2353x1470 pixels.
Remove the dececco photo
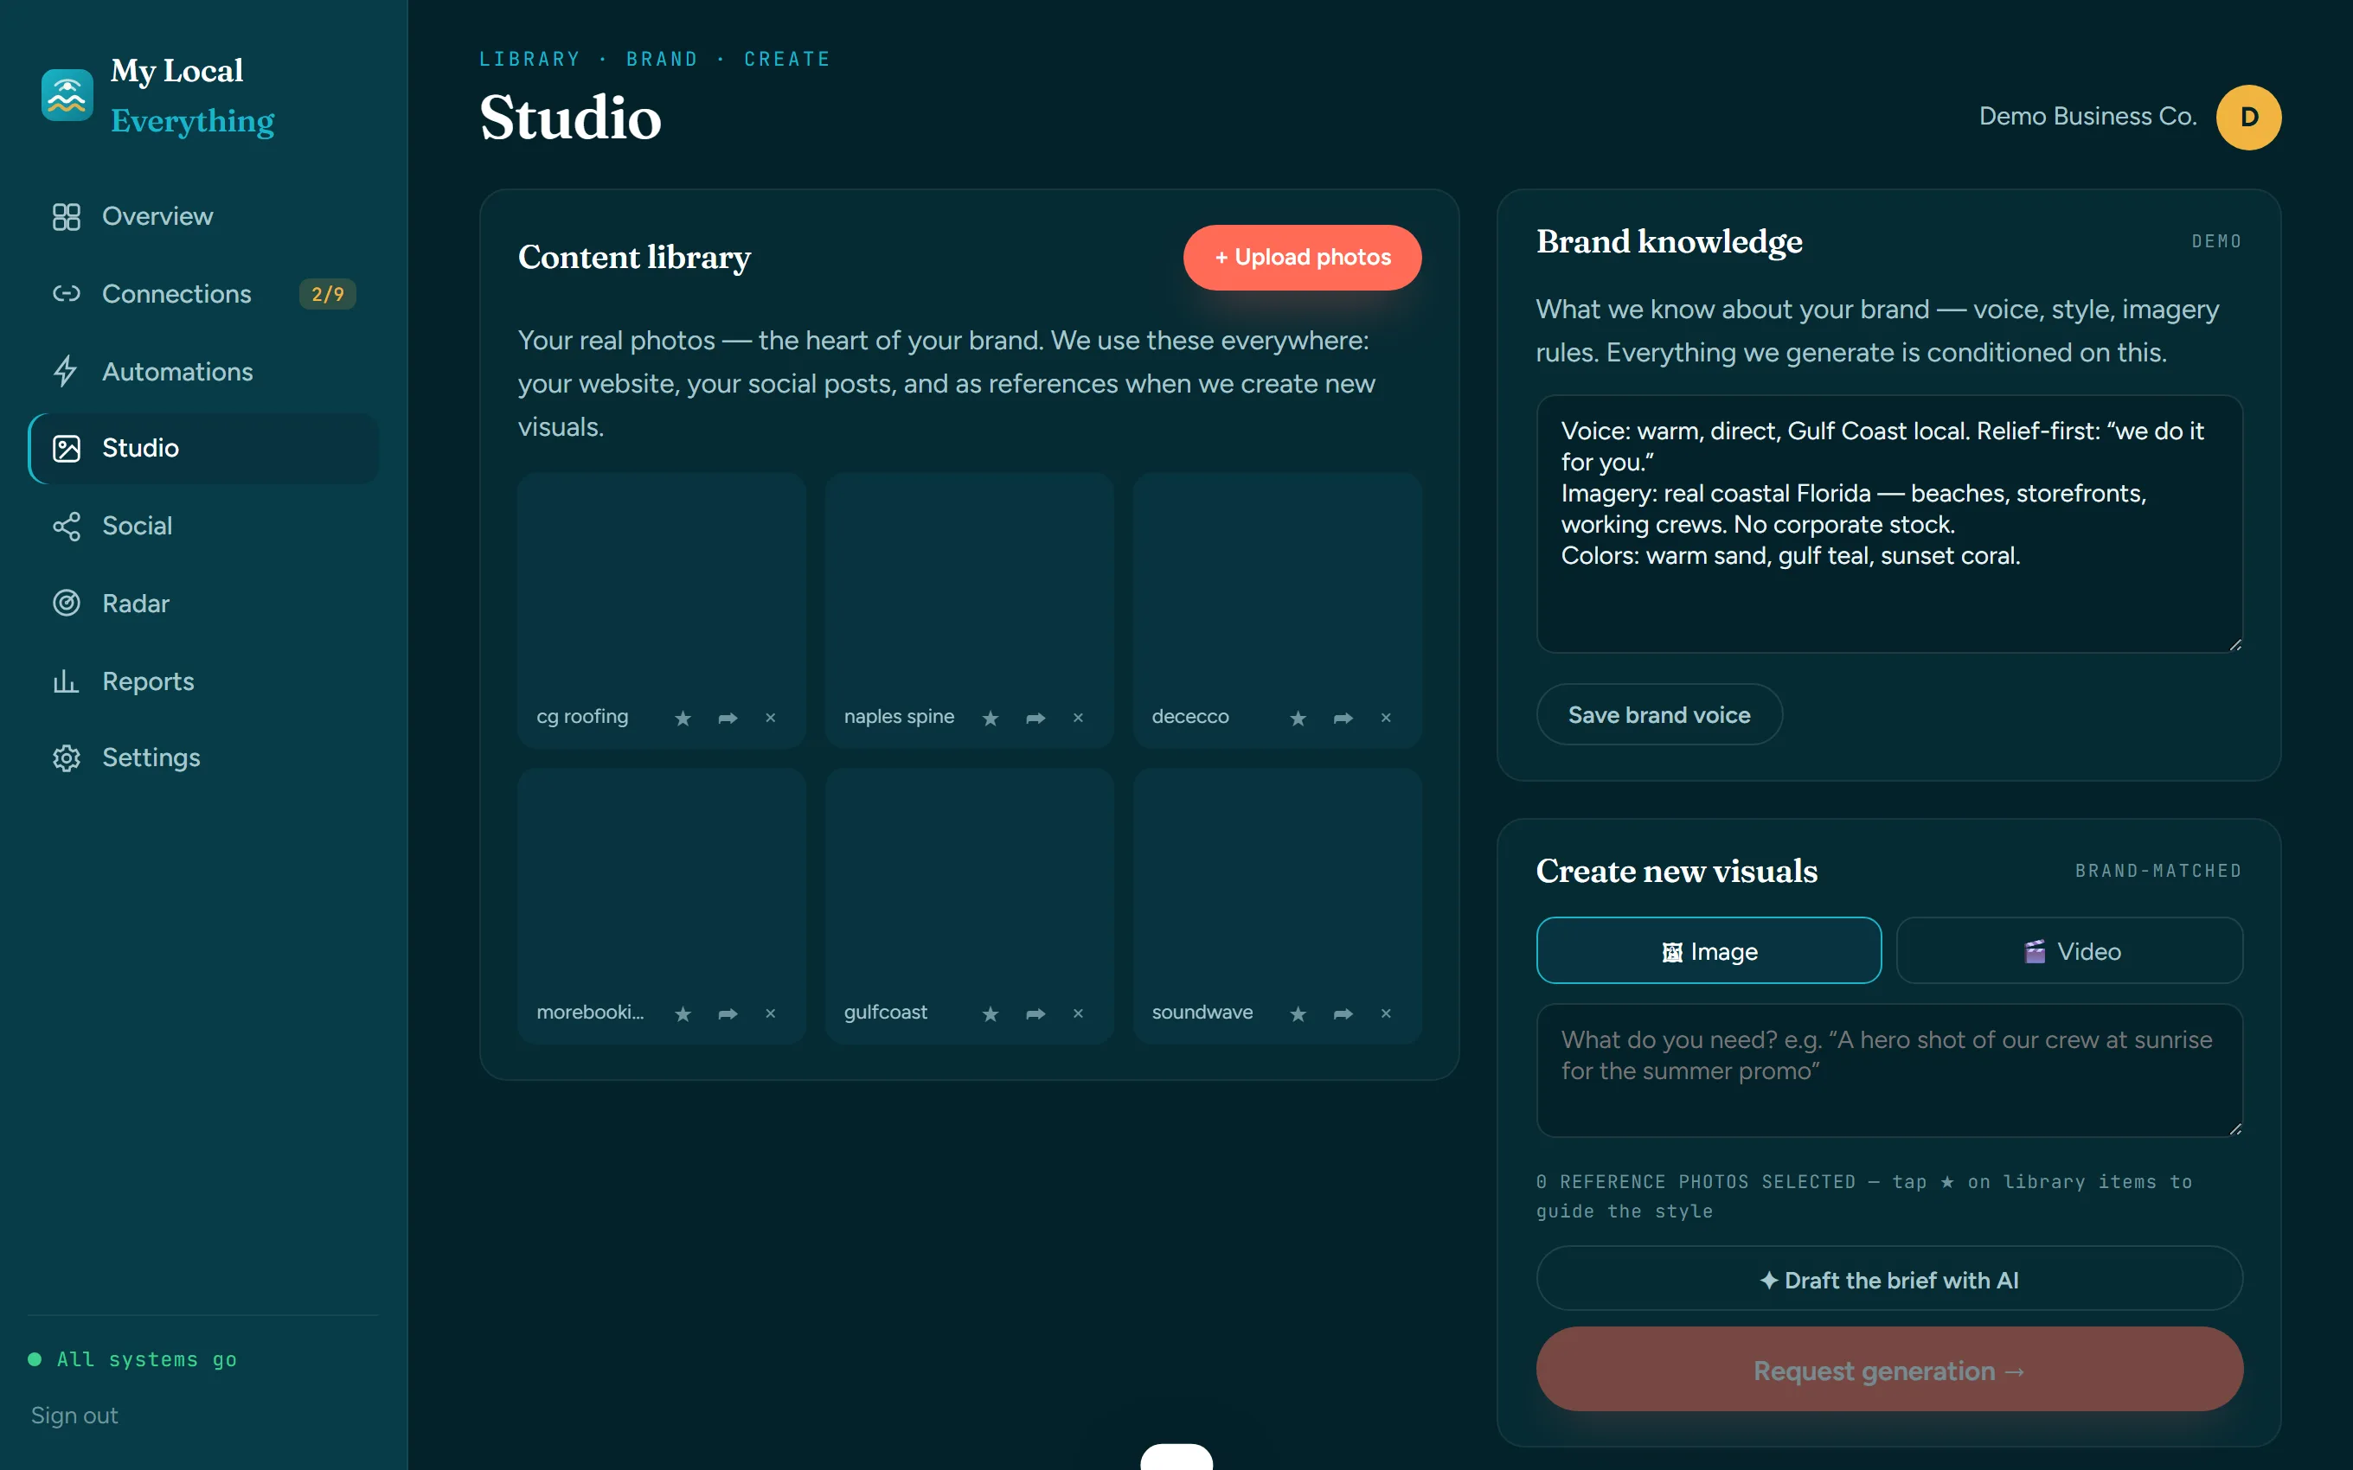(x=1386, y=718)
